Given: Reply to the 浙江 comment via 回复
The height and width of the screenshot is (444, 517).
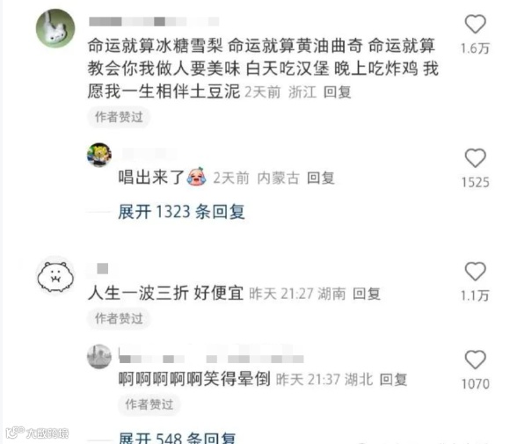Looking at the screenshot, I should [x=337, y=92].
